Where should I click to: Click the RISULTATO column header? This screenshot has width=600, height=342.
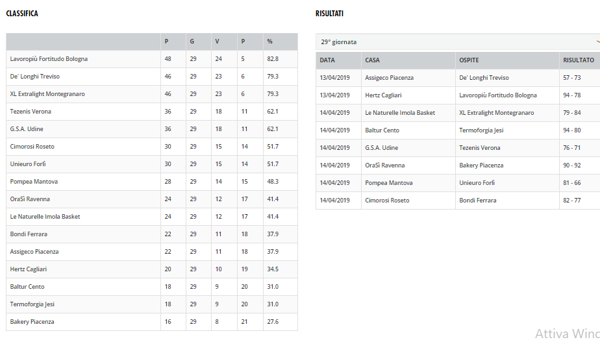(x=579, y=60)
